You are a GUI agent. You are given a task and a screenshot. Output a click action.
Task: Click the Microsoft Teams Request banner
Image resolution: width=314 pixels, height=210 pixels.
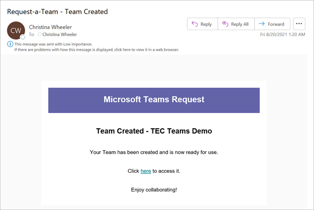click(154, 100)
